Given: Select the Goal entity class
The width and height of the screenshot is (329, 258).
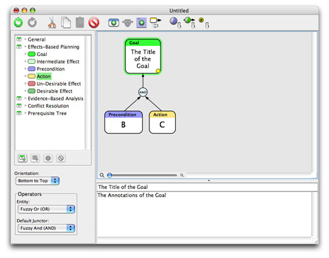Looking at the screenshot, I should (x=38, y=54).
